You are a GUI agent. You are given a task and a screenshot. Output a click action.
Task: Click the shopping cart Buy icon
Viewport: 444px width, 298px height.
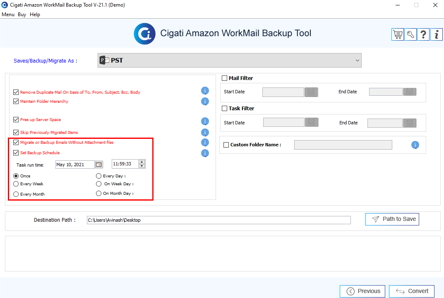(398, 34)
